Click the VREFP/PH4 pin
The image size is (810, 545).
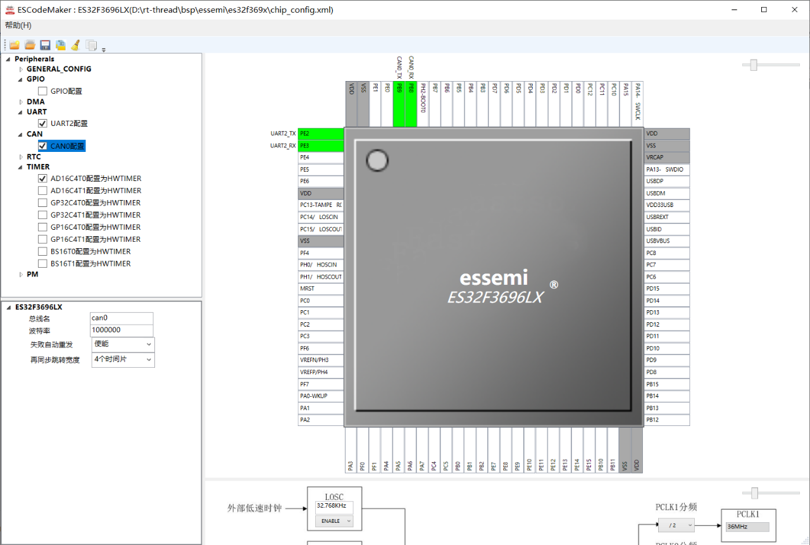[321, 372]
